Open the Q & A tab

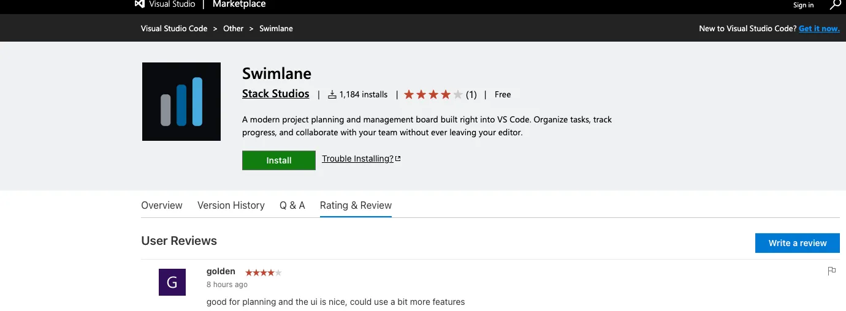pos(292,206)
